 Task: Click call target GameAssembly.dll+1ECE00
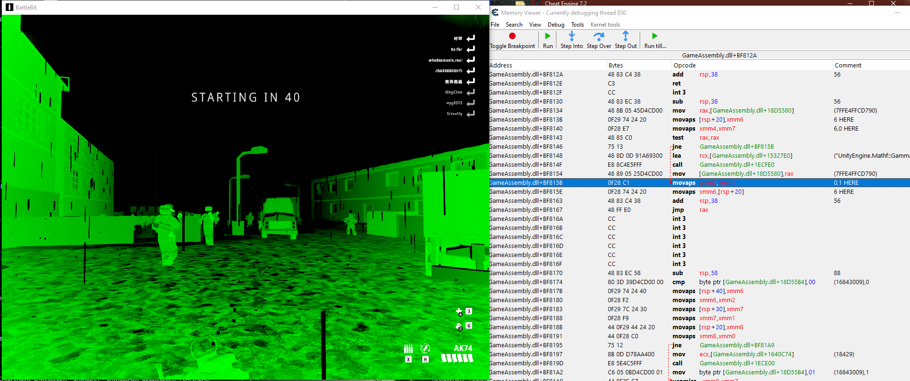pyautogui.click(x=737, y=363)
